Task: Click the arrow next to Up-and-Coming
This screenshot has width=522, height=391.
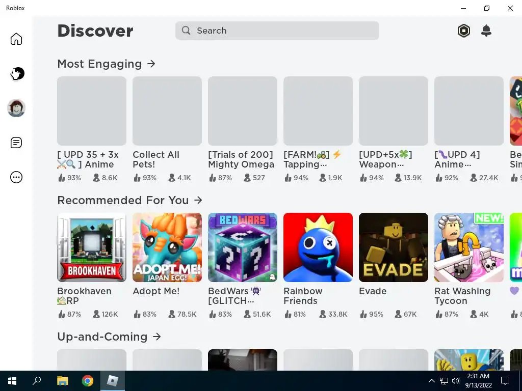Action: click(157, 337)
